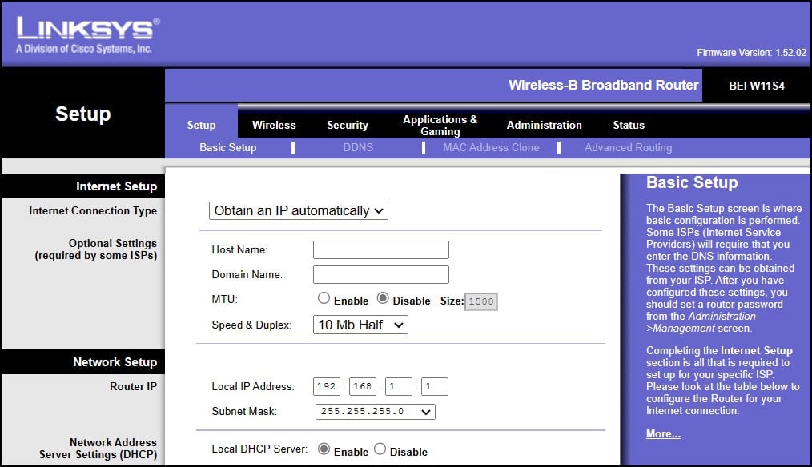Click the Firmware Version: 1.52.02 text
The width and height of the screenshot is (812, 467).
point(751,53)
